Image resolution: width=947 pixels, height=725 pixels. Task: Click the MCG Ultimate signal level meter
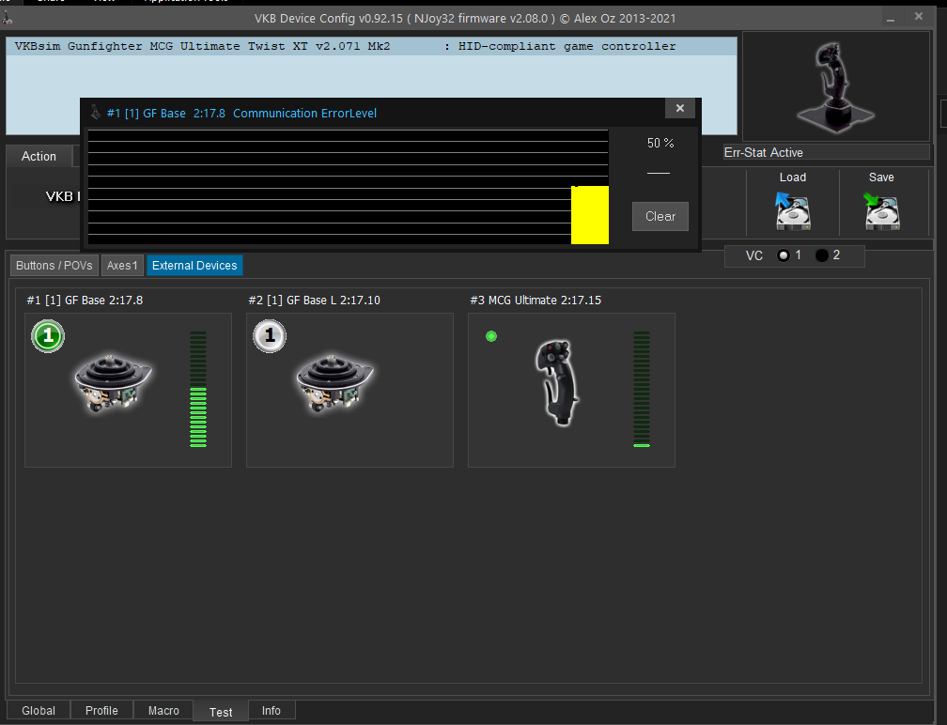click(642, 390)
